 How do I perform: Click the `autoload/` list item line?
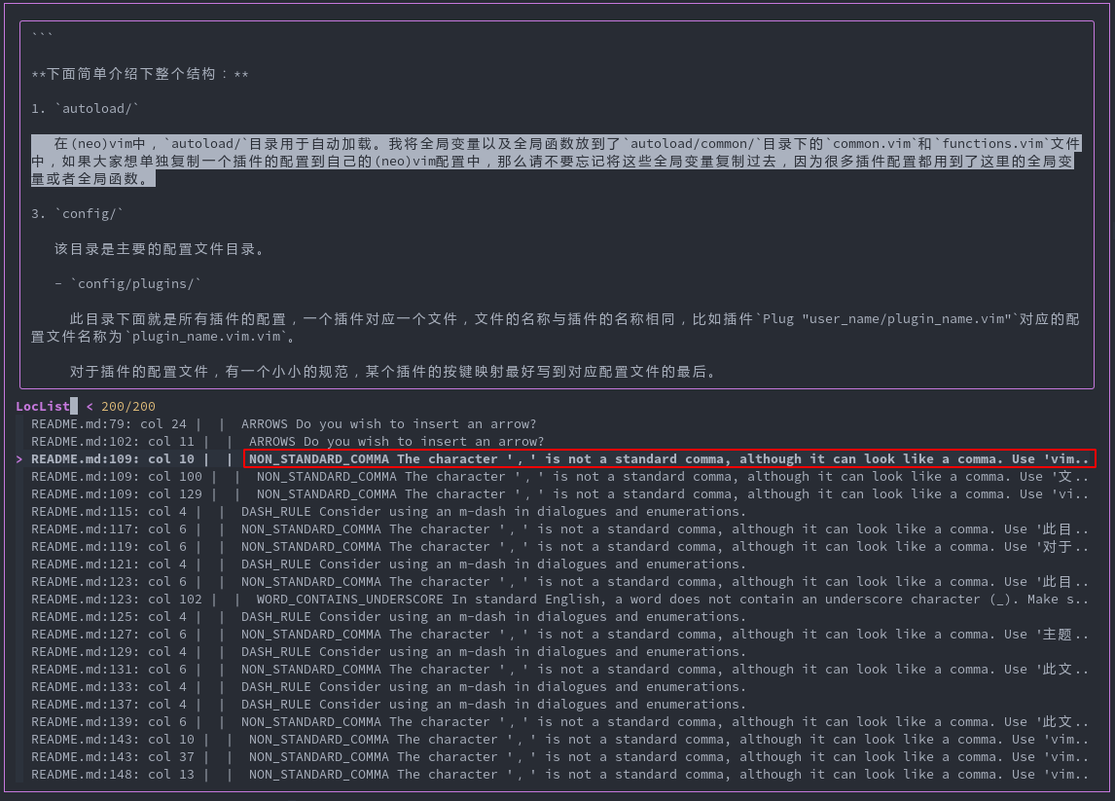pos(85,109)
